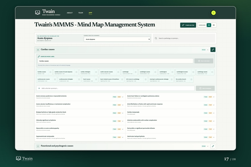
Task: Click the database icon on 'cardiological causes' chip
Action: (x=193, y=72)
